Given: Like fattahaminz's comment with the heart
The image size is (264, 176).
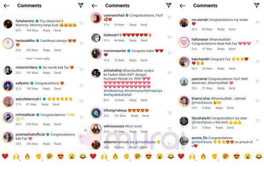Looking at the screenshot, I should tap(81, 23).
